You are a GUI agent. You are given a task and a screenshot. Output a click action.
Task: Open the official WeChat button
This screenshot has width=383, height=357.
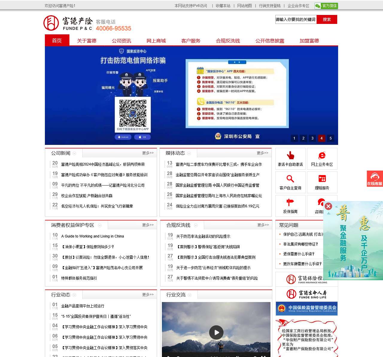point(326,6)
